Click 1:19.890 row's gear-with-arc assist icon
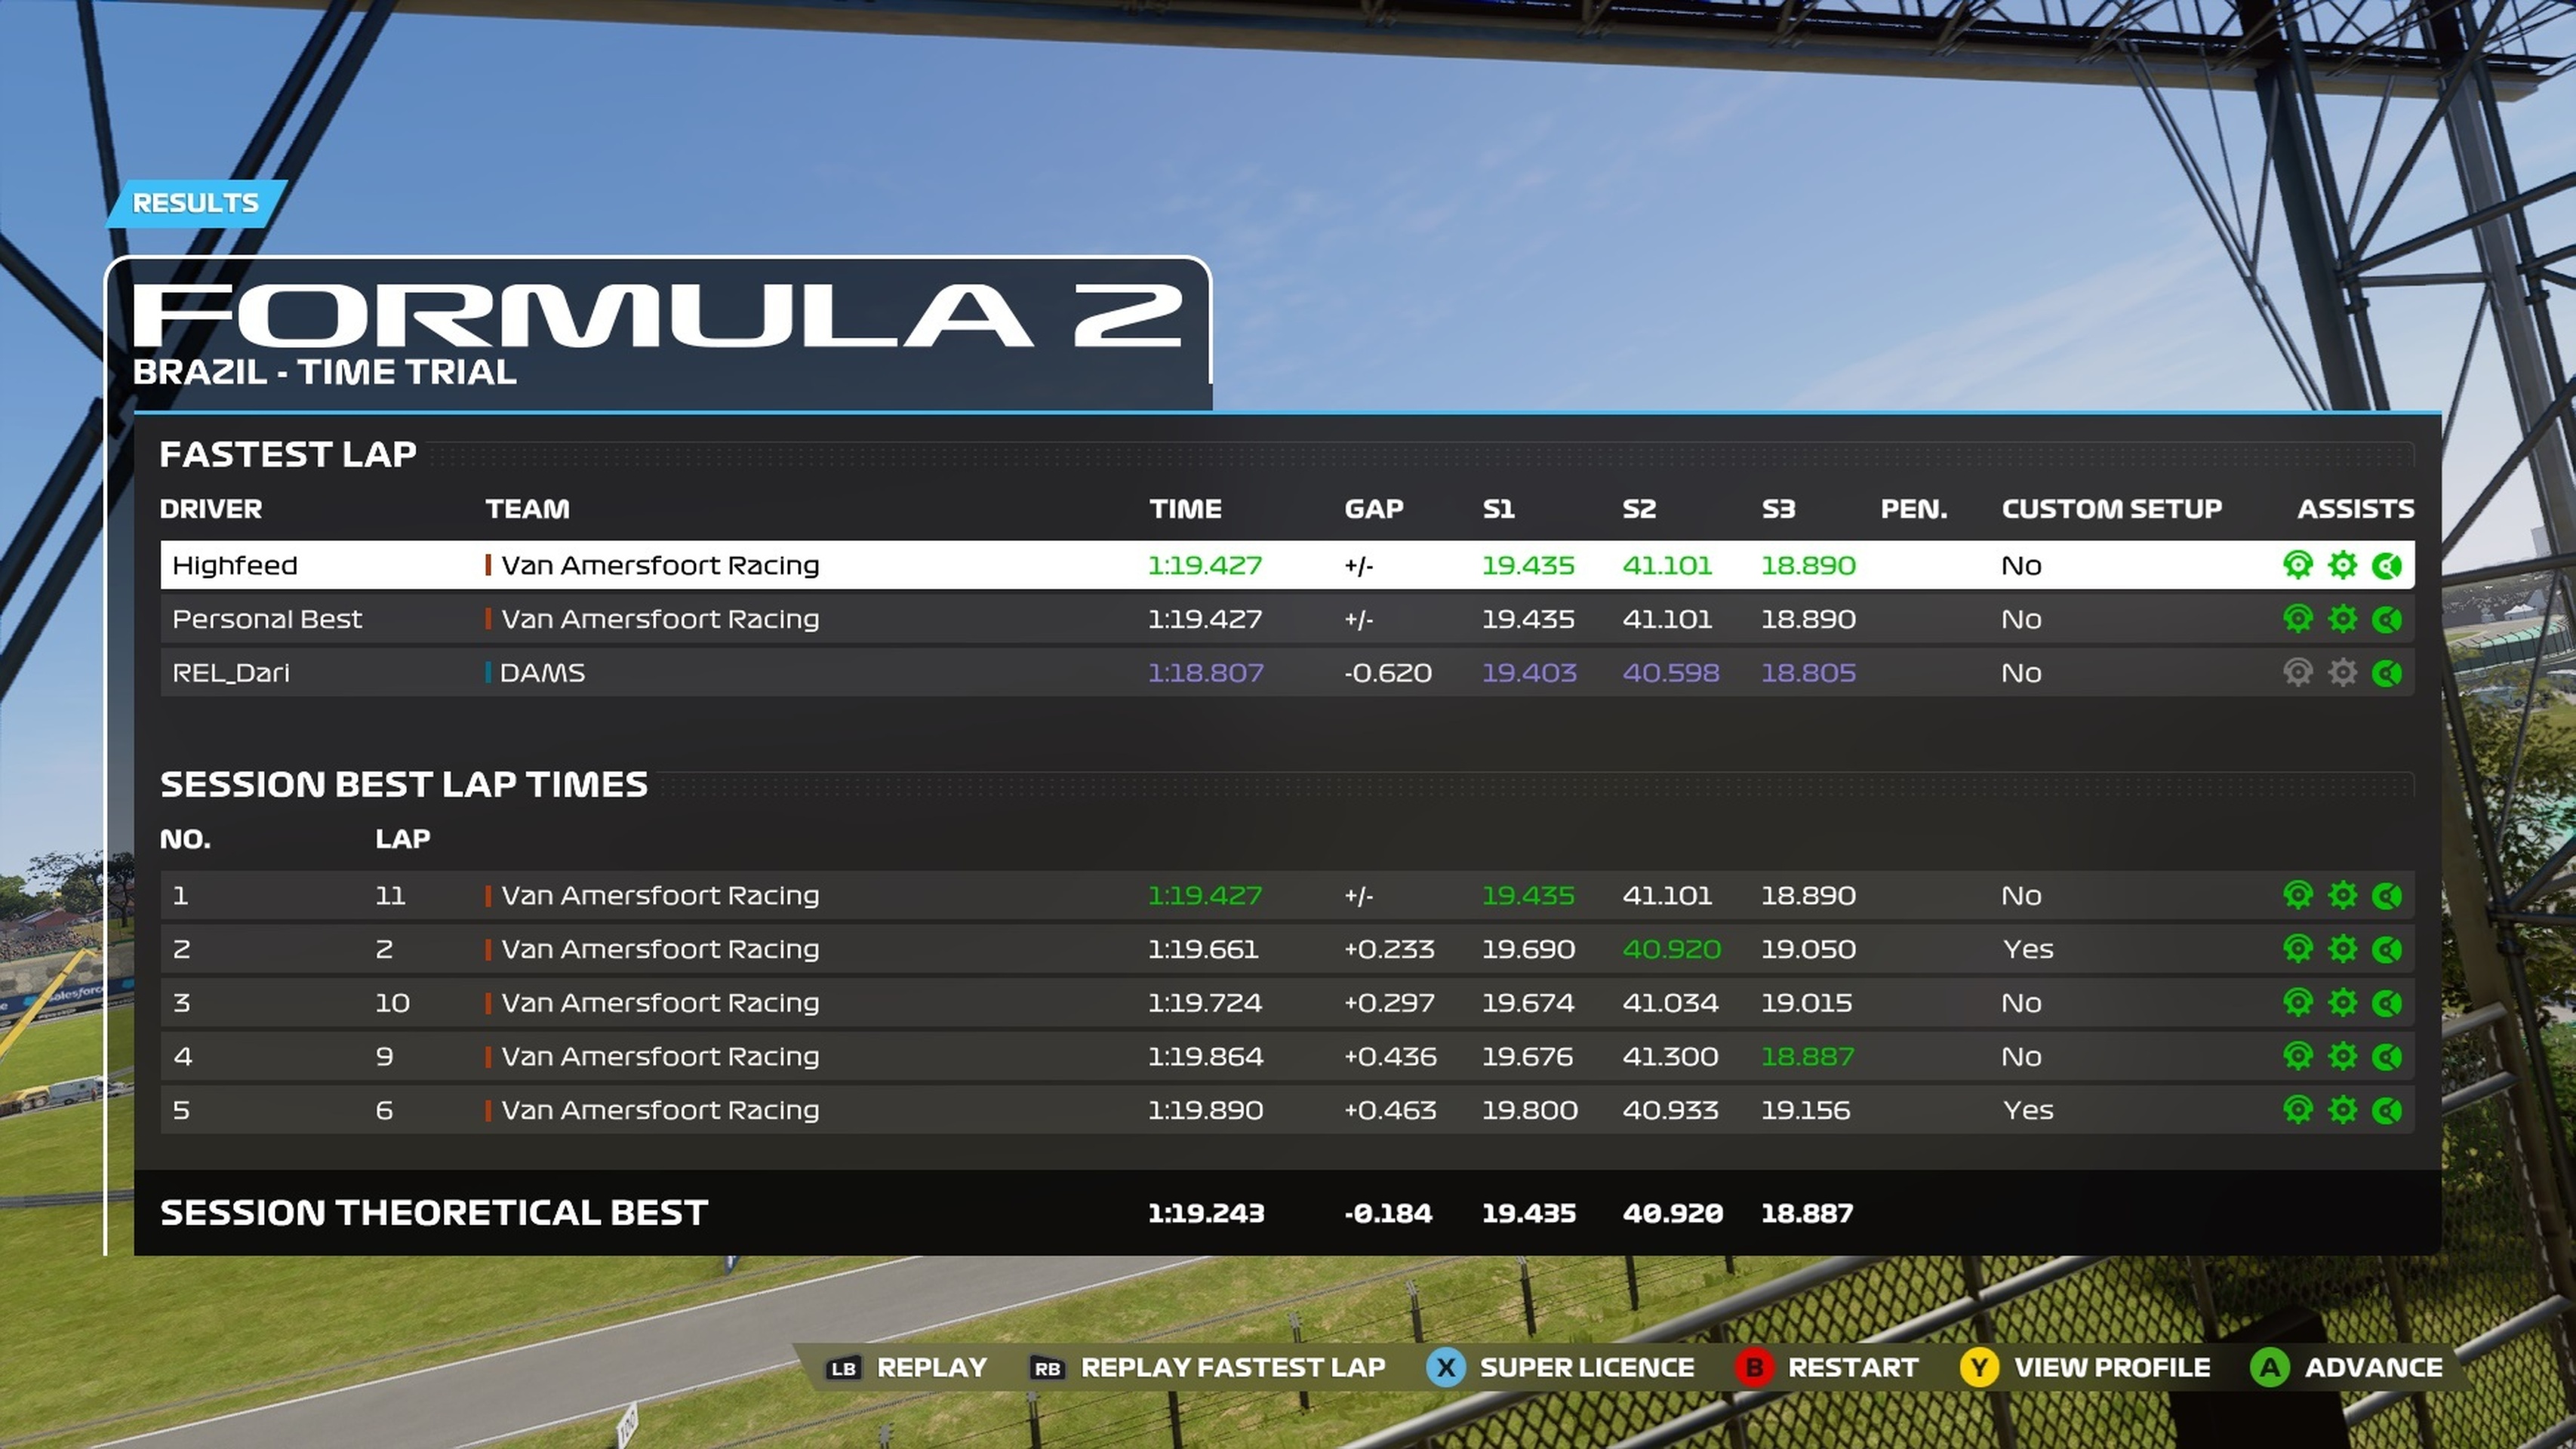 (2298, 1109)
